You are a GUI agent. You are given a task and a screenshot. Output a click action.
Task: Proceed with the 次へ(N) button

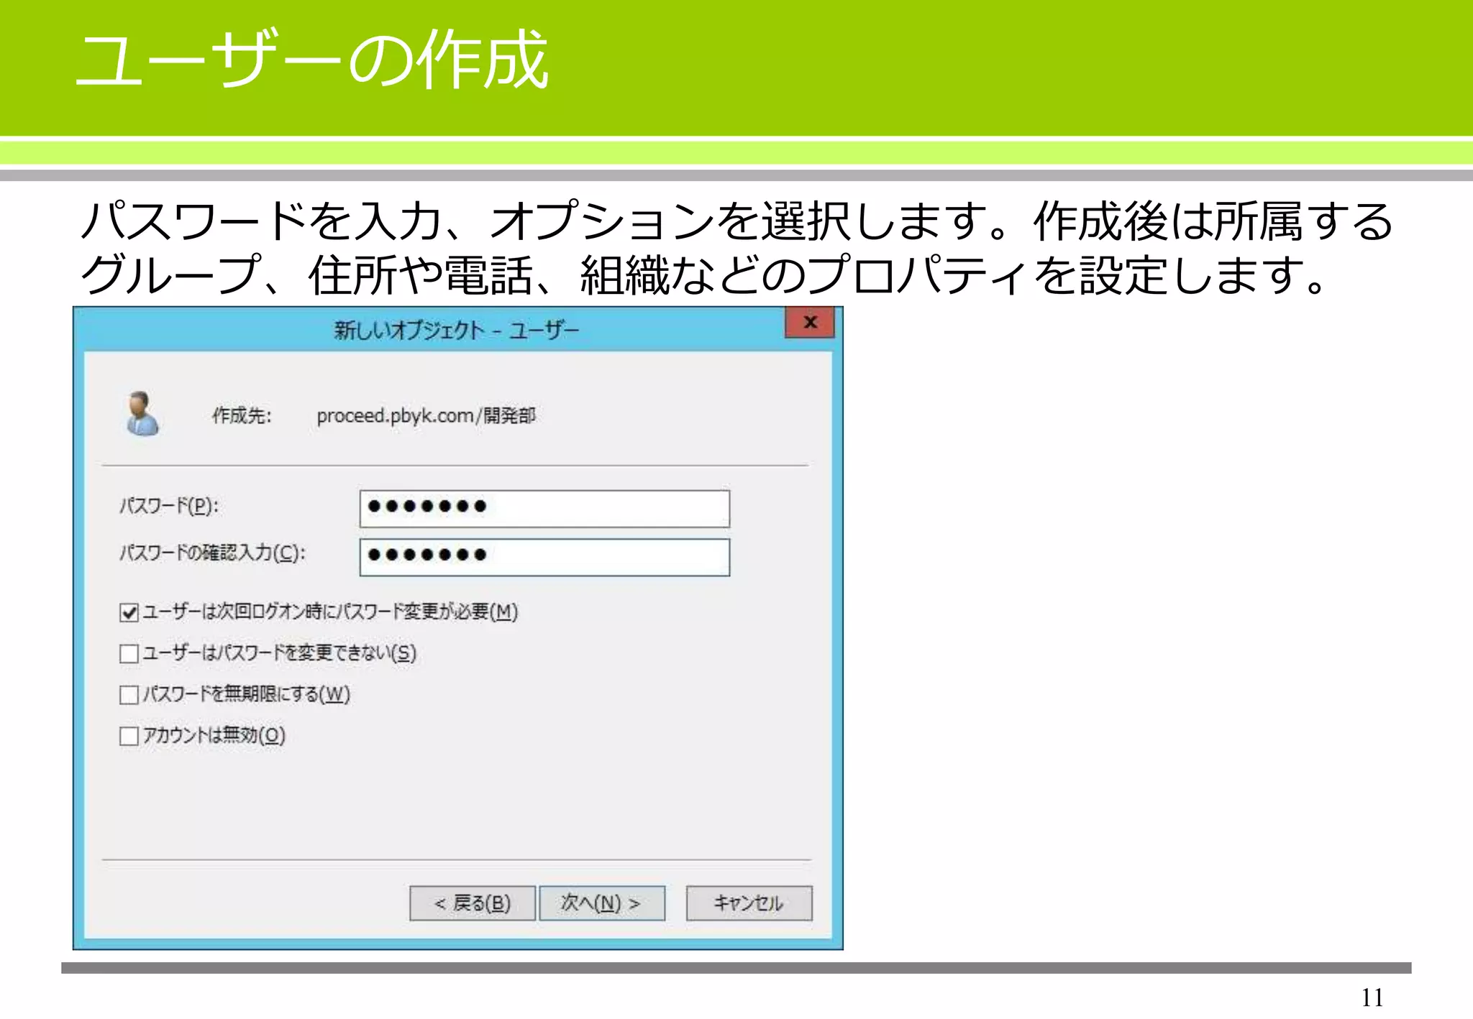tap(602, 903)
